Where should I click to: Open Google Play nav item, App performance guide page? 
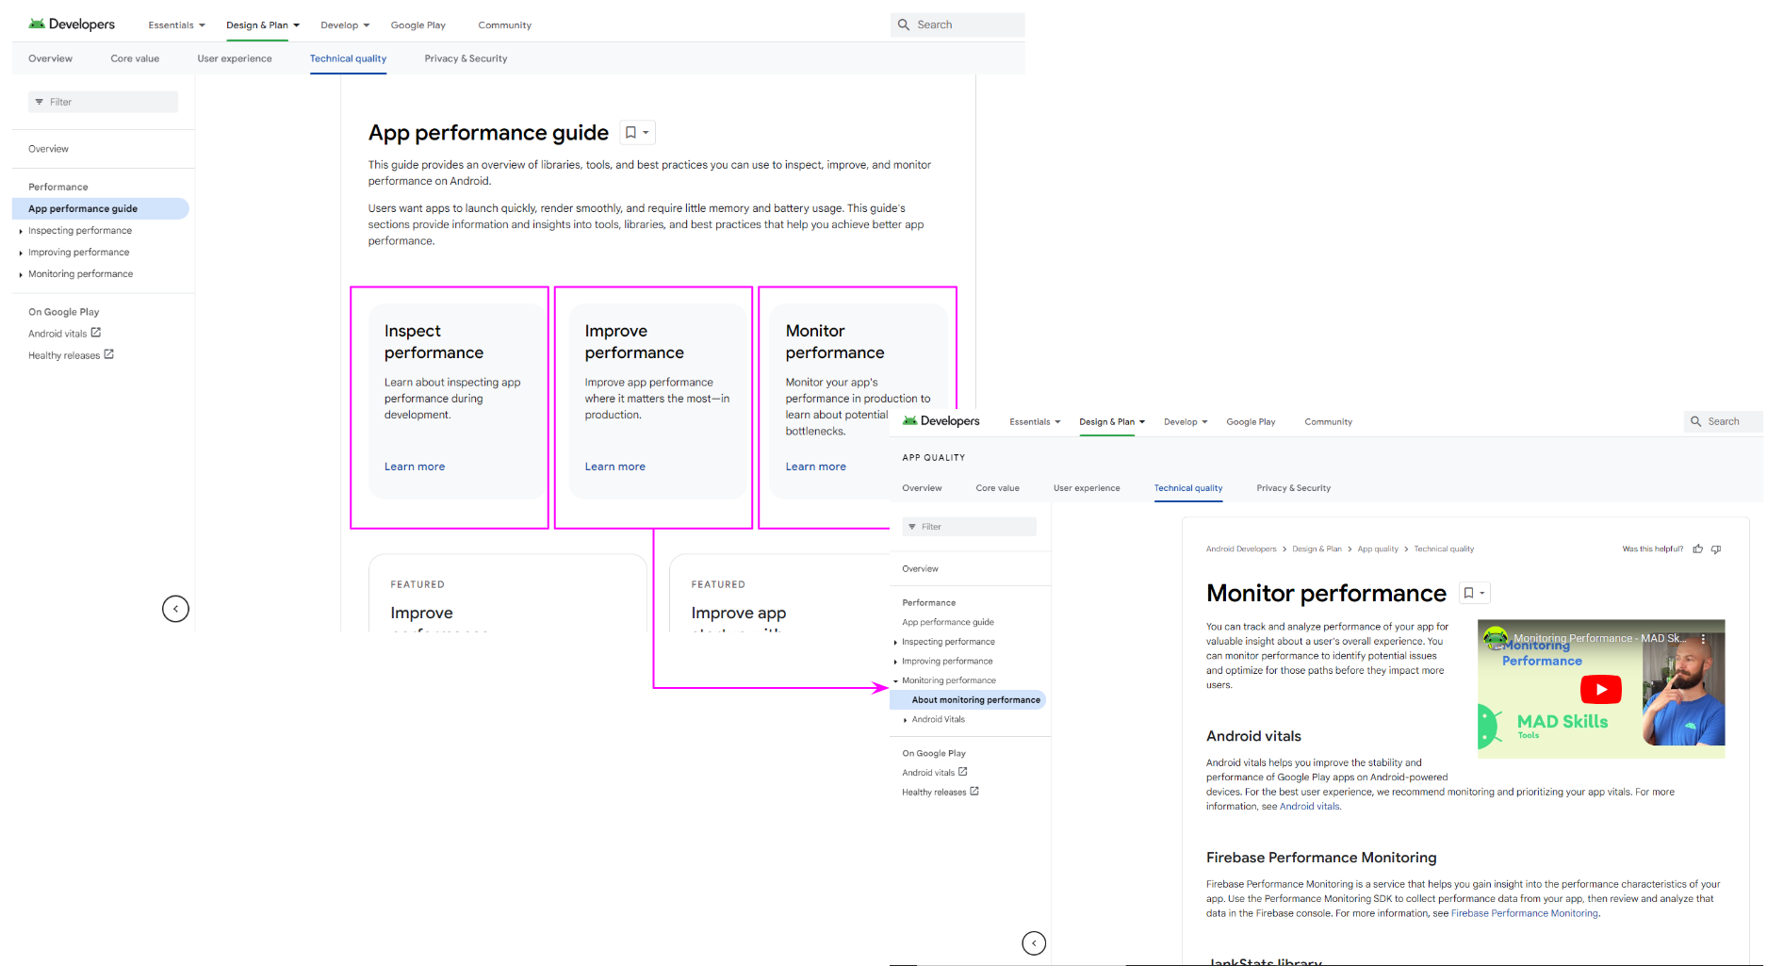coord(418,25)
